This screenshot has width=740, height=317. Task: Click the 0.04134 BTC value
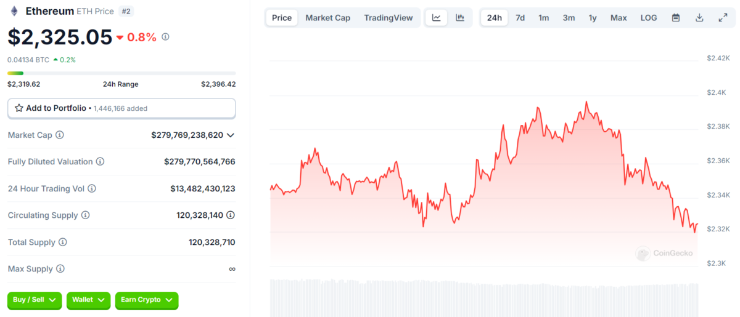coord(28,60)
